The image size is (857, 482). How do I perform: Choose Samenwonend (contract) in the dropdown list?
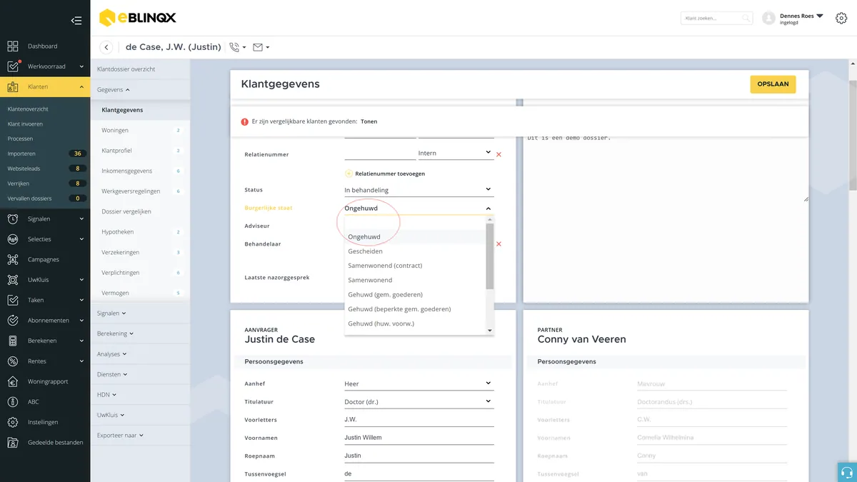coord(415,266)
